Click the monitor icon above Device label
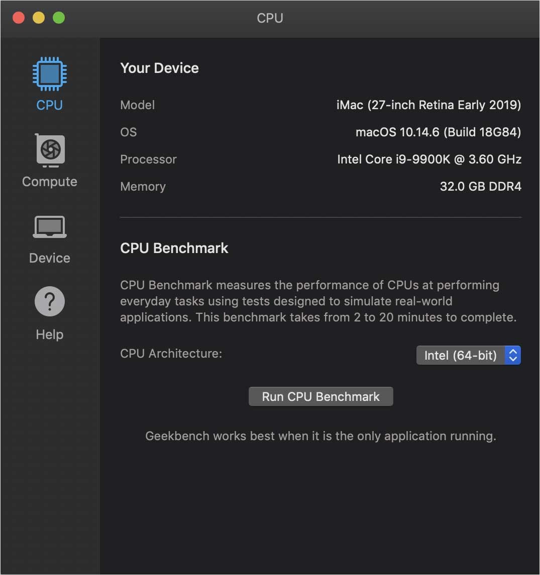Screen dimensions: 540x575 [49, 226]
